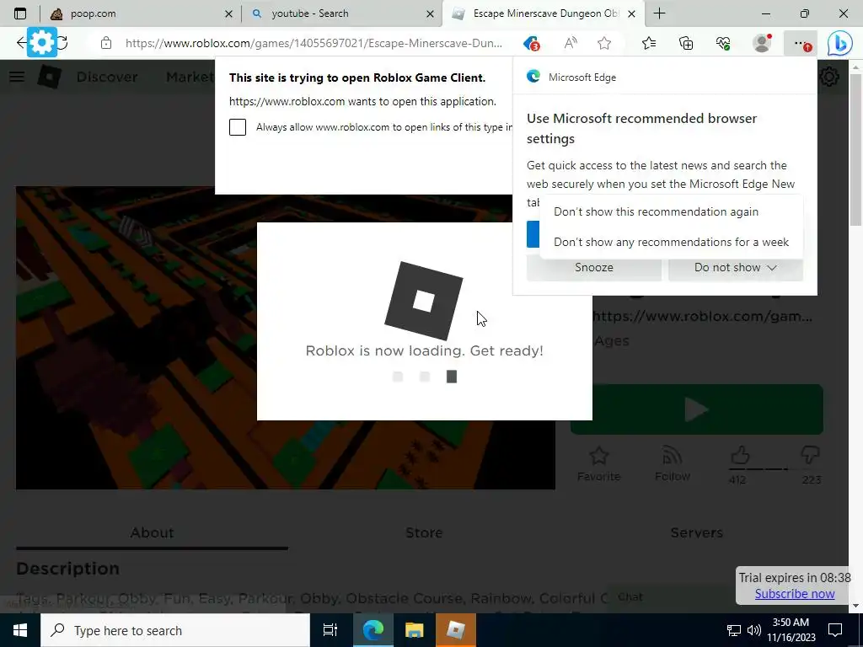
Task: Open Settings and more ellipsis menu
Action: point(801,43)
